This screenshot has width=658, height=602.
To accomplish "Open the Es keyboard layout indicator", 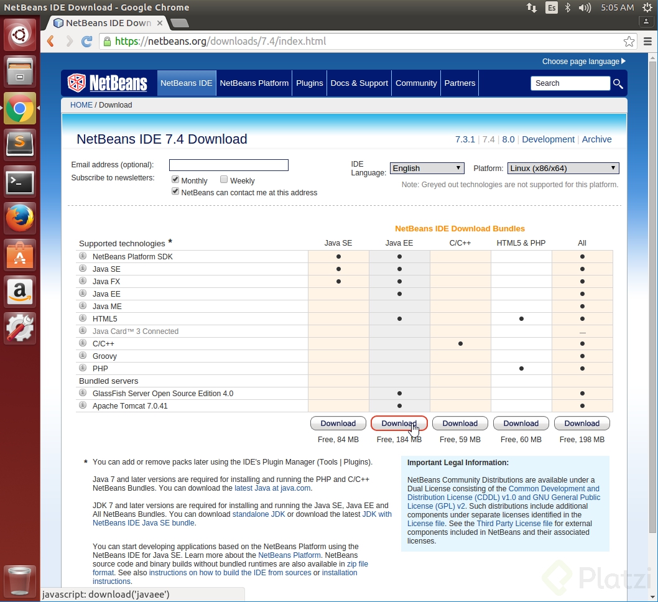I will 552,7.
